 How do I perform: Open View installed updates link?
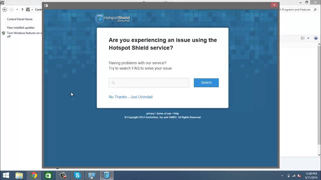click(21, 27)
